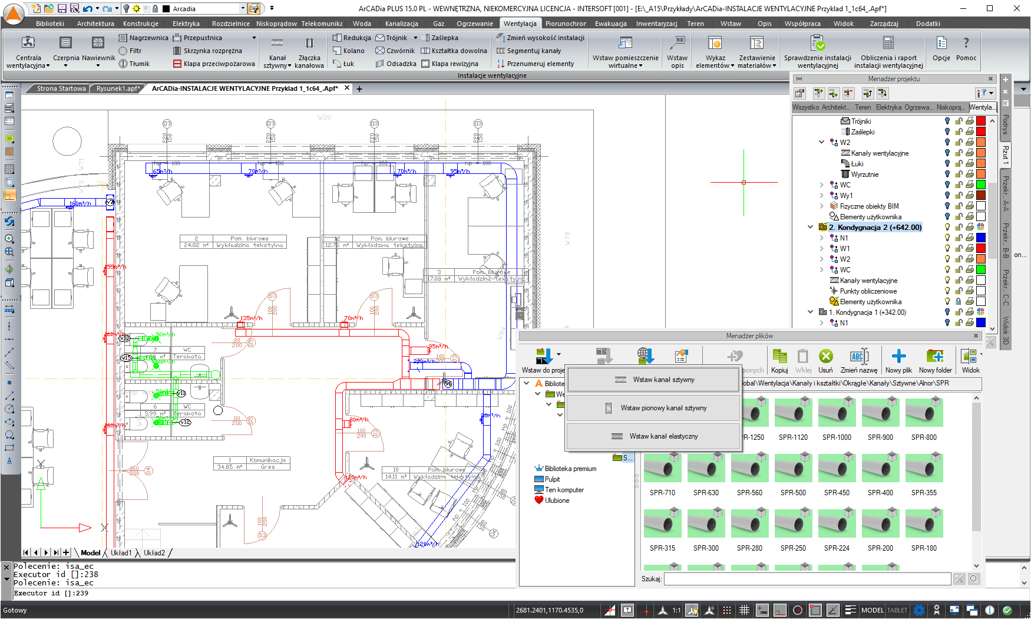Toggle visibility bulb for Punkty obliczeniowe
The height and width of the screenshot is (619, 1031).
(947, 291)
